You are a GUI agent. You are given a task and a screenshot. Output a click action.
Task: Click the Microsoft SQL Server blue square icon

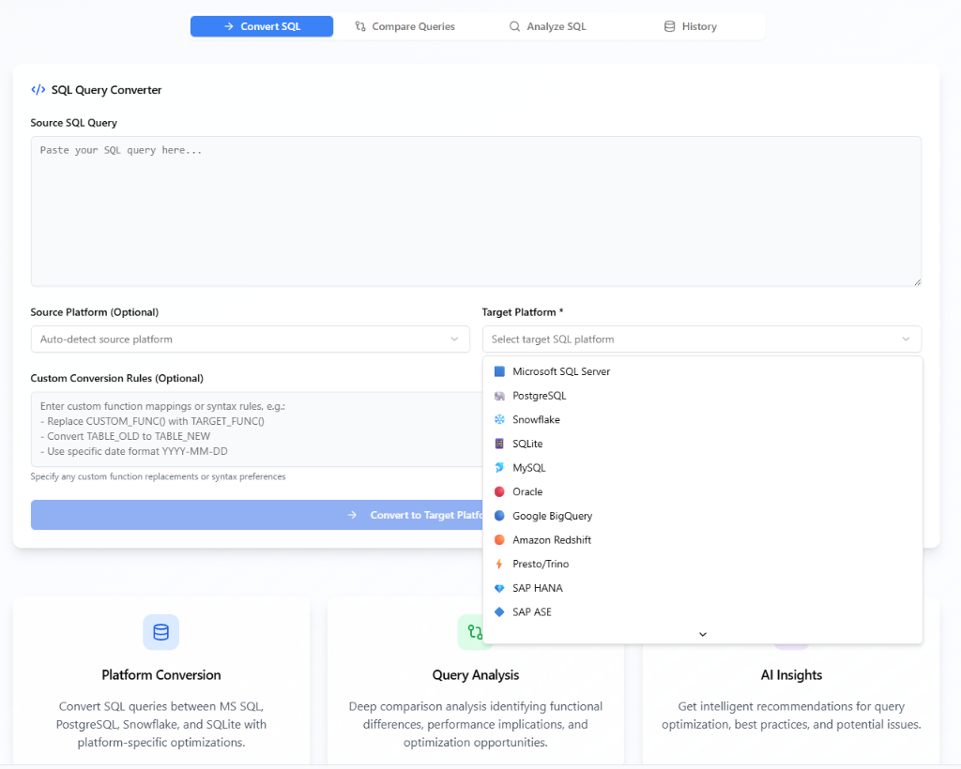[499, 371]
